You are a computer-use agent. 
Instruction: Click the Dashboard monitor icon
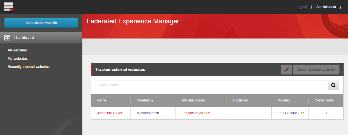coord(7,38)
